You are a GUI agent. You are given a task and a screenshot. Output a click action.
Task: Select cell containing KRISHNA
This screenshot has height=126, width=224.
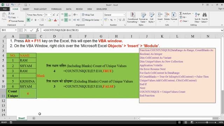tap(28, 81)
